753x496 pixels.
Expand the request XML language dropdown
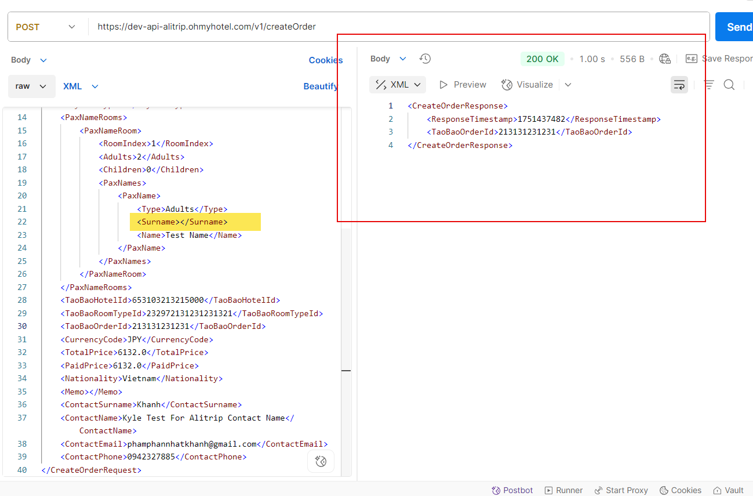pos(81,86)
